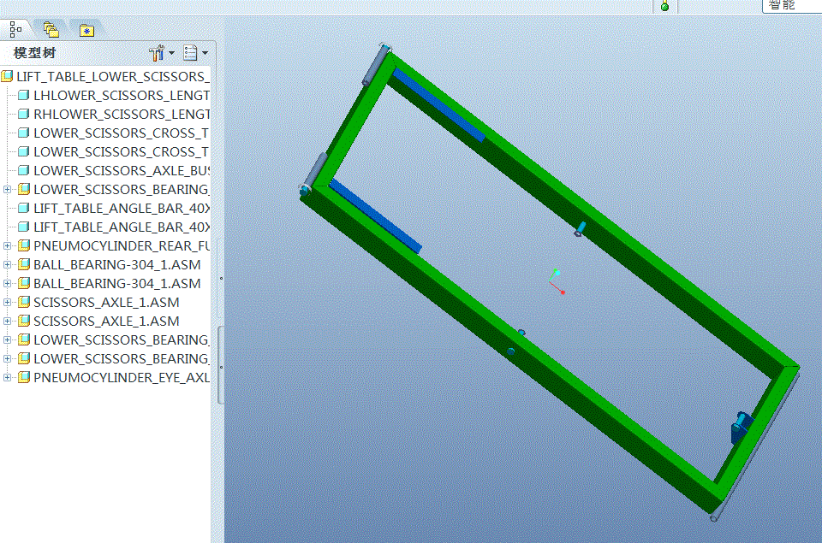Expand the first SCISSORS_AXLE_1.ASM node
This screenshot has height=543, width=822.
(8, 302)
